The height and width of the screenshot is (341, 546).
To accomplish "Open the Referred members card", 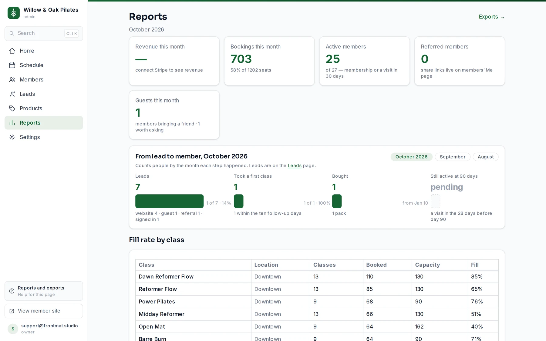I will coord(460,61).
